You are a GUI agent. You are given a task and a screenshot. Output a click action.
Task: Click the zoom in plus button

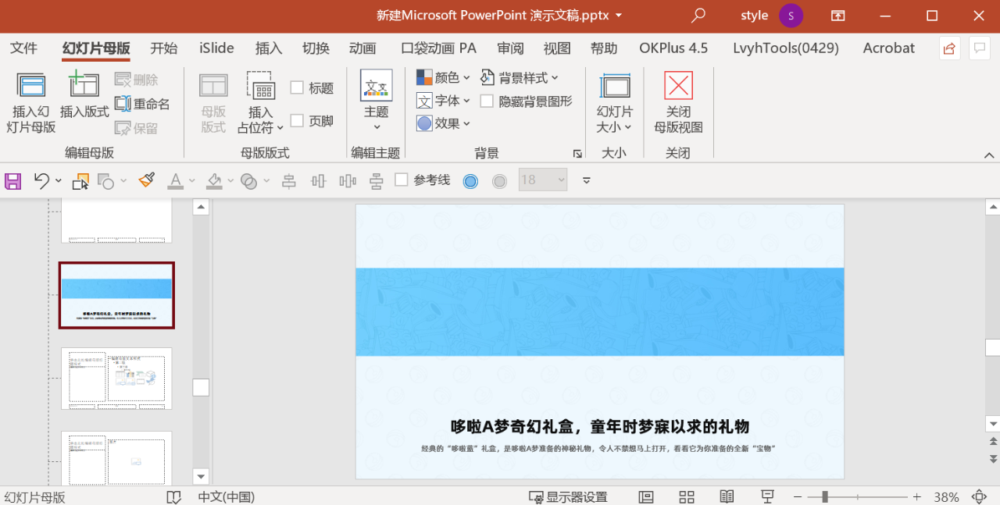pyautogui.click(x=917, y=497)
